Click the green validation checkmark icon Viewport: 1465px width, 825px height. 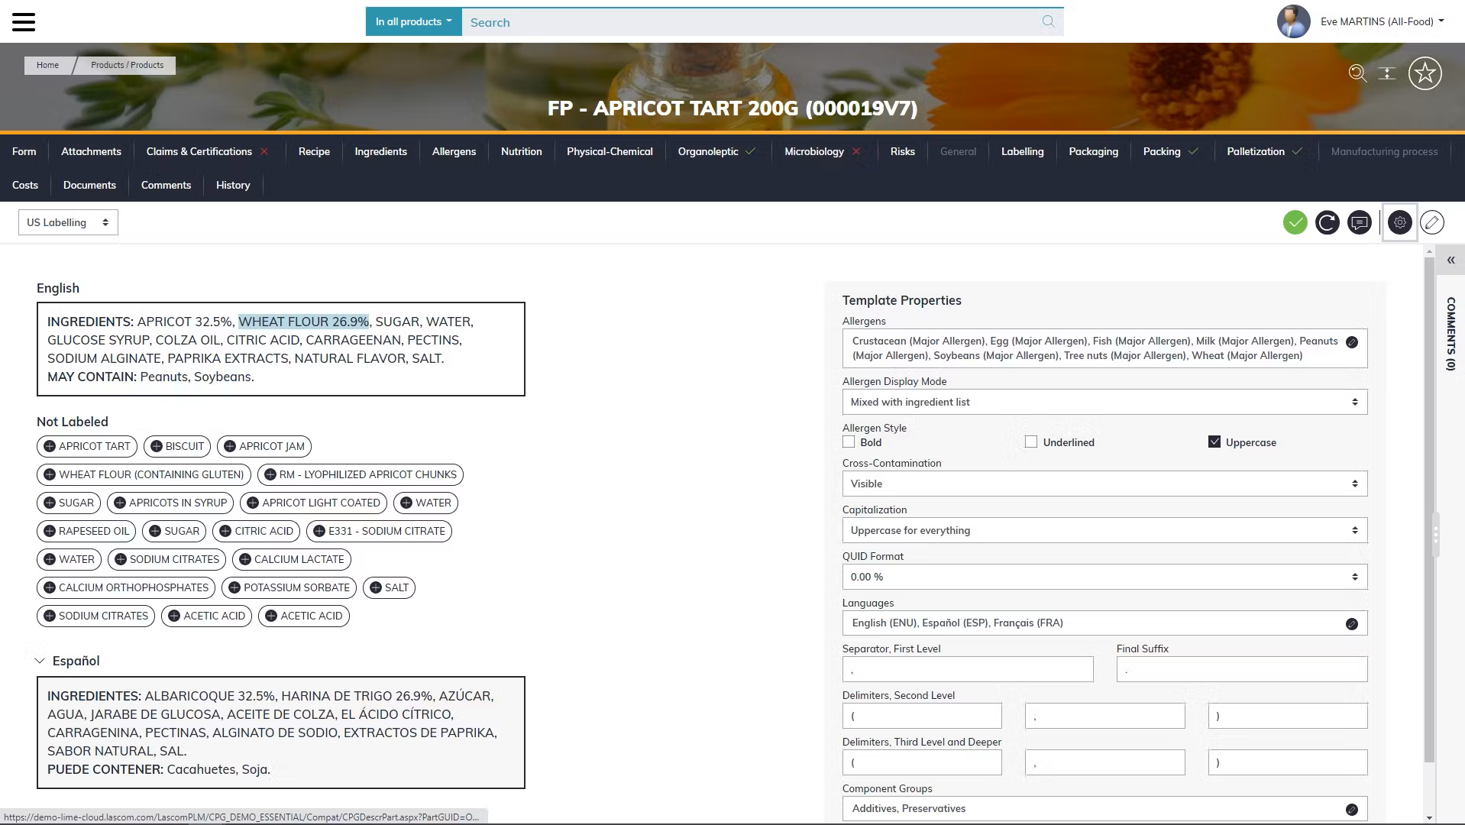tap(1295, 222)
